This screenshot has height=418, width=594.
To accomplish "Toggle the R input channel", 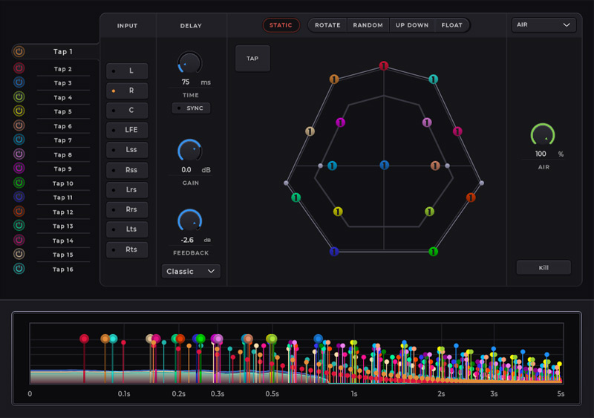I will [x=127, y=91].
